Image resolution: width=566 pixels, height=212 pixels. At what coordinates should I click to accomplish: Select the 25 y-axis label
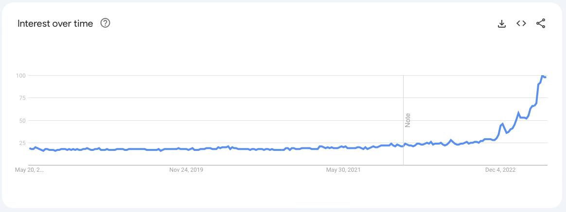22,143
